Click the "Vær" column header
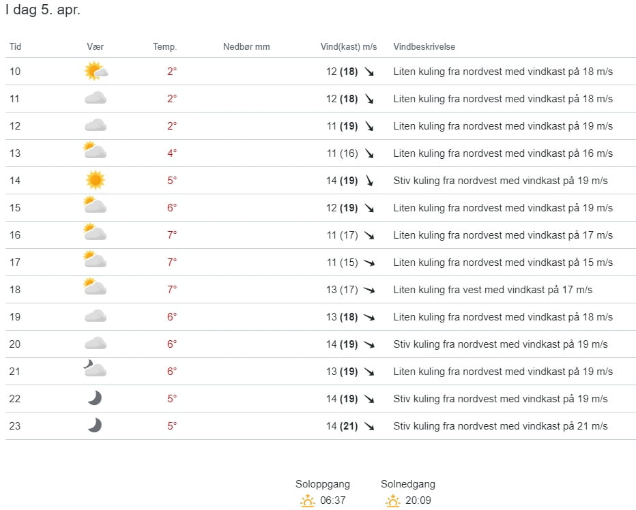 pyautogui.click(x=95, y=47)
